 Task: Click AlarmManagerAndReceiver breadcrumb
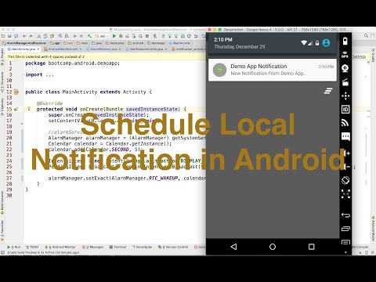tap(24, 43)
